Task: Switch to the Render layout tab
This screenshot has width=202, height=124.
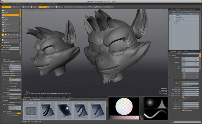Action: [x=55, y=4]
